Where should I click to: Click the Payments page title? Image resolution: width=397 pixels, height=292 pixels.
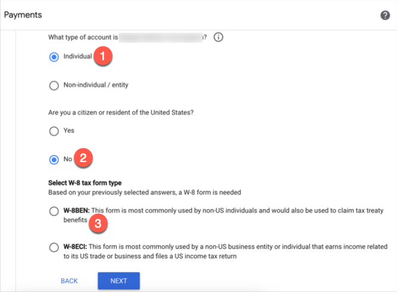click(23, 14)
